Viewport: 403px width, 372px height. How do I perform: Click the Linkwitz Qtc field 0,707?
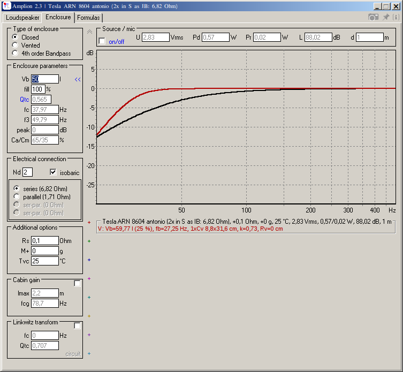coord(45,346)
